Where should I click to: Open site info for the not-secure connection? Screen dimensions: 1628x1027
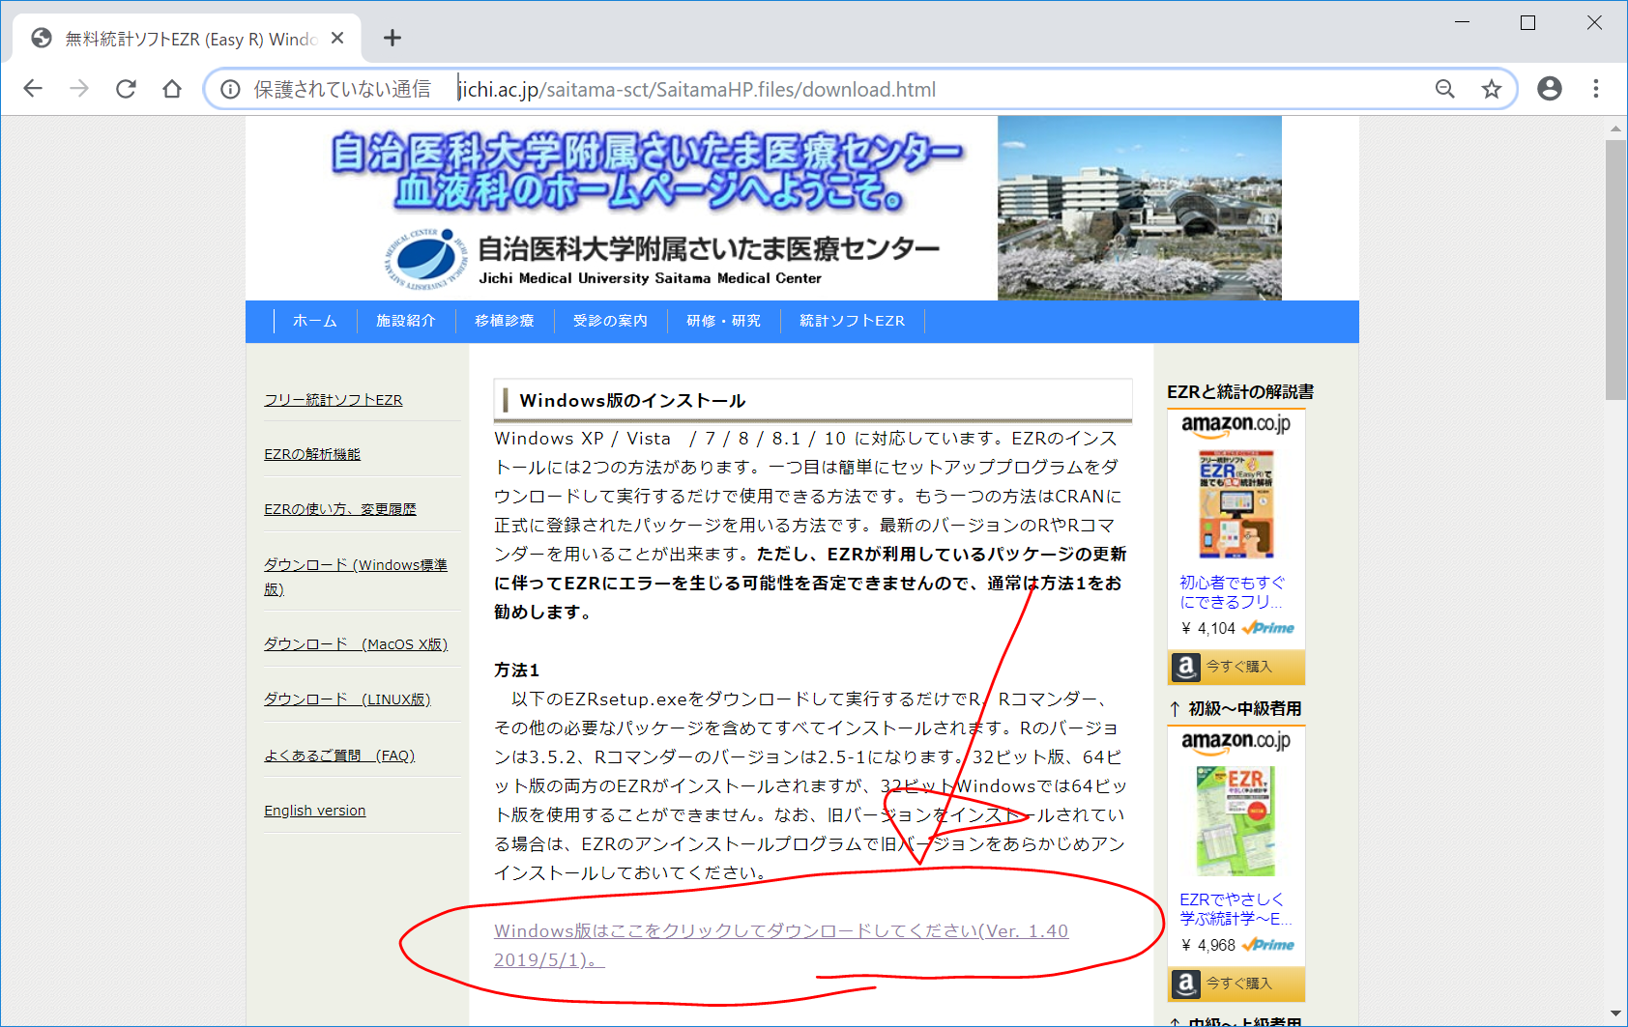pos(230,89)
